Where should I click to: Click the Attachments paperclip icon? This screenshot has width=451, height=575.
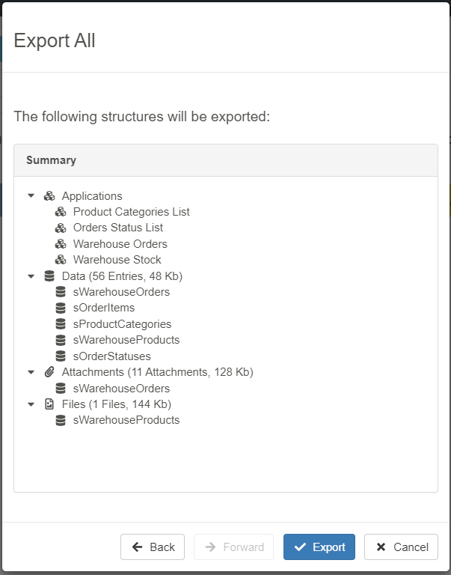49,372
